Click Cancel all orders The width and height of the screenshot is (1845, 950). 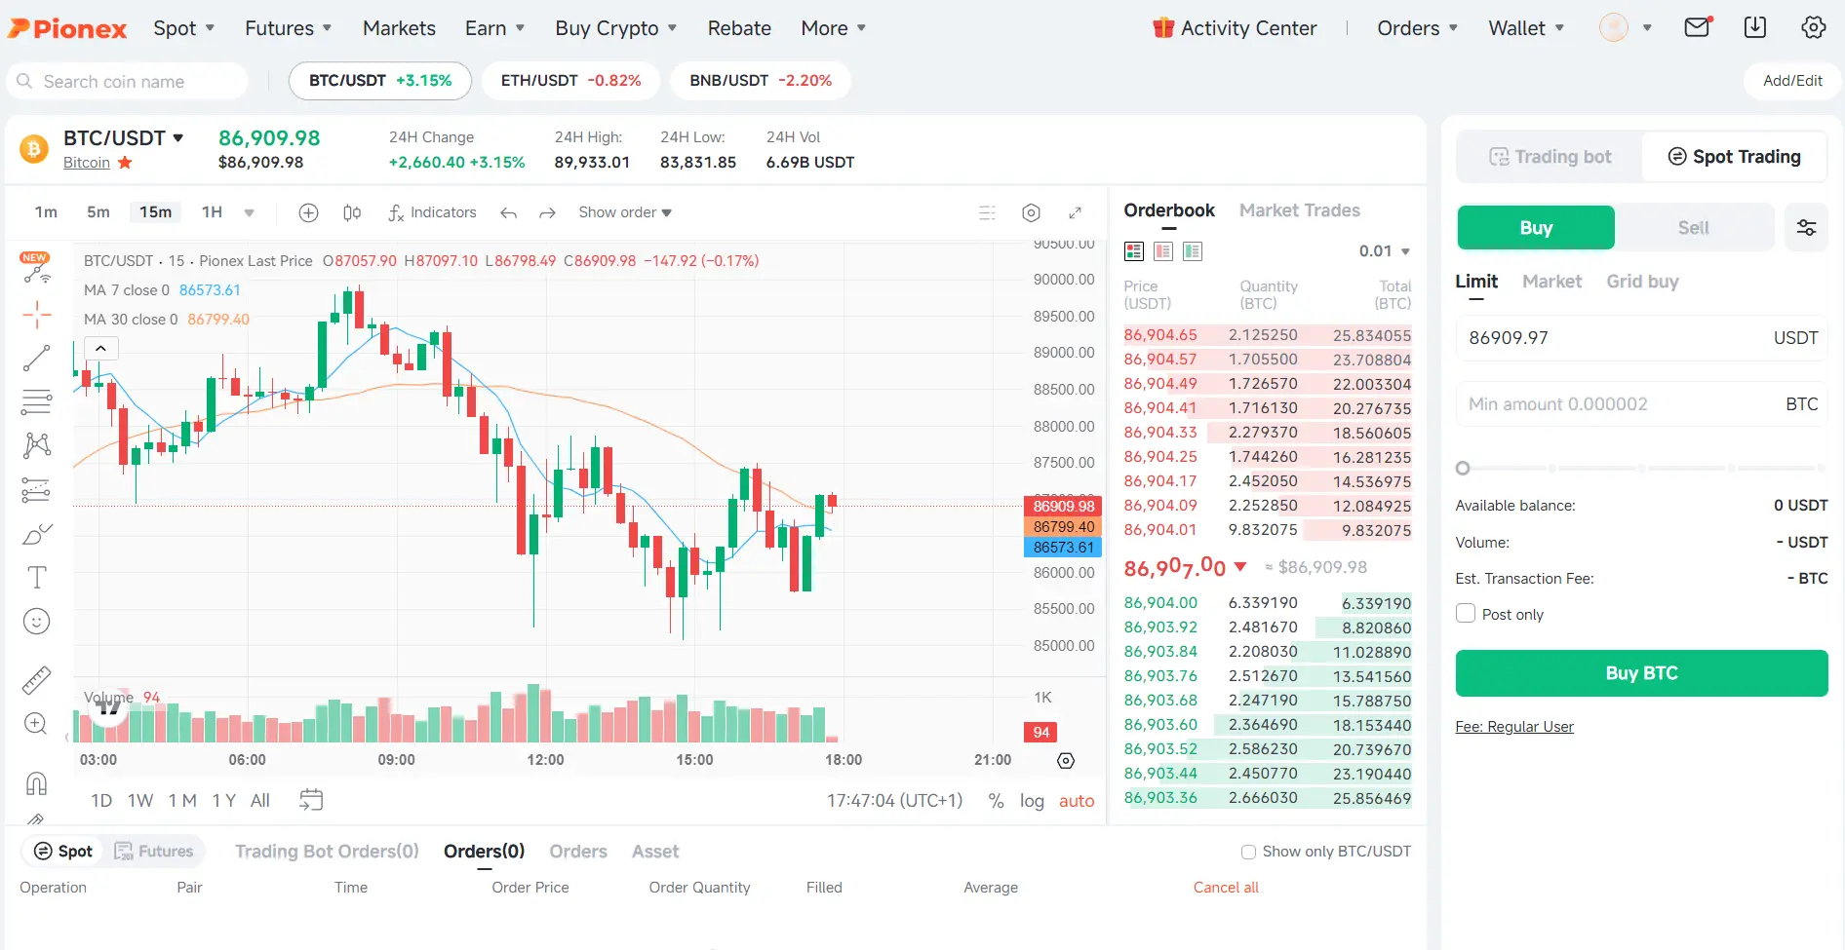(x=1226, y=888)
